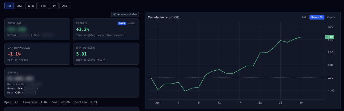Select the TWRR return method
Screen dimensions: 344x111
122,23
